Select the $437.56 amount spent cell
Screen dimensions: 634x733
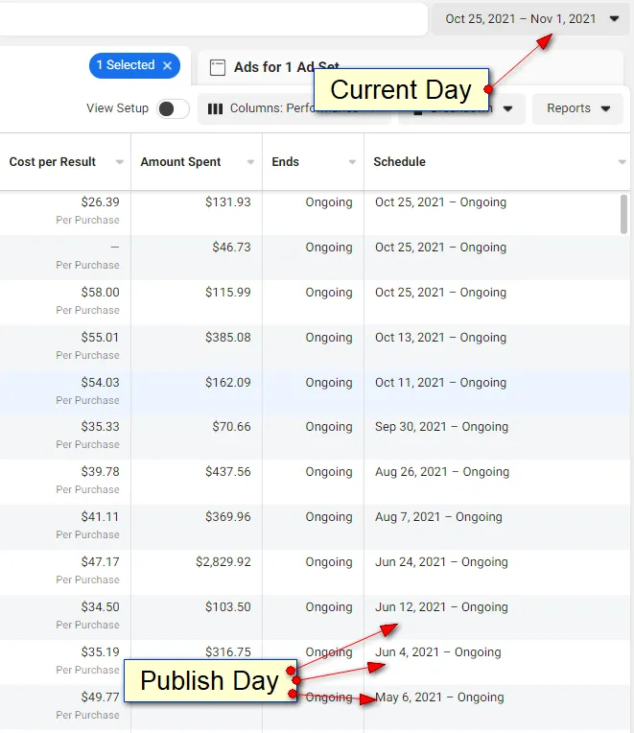[228, 472]
